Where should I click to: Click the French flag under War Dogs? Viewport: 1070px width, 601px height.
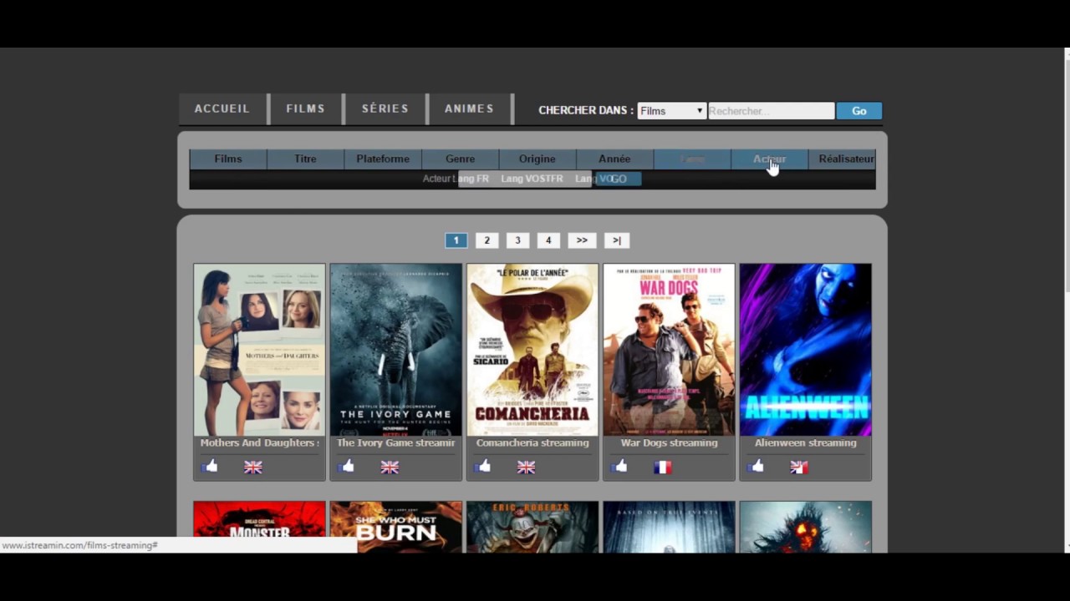(x=663, y=467)
